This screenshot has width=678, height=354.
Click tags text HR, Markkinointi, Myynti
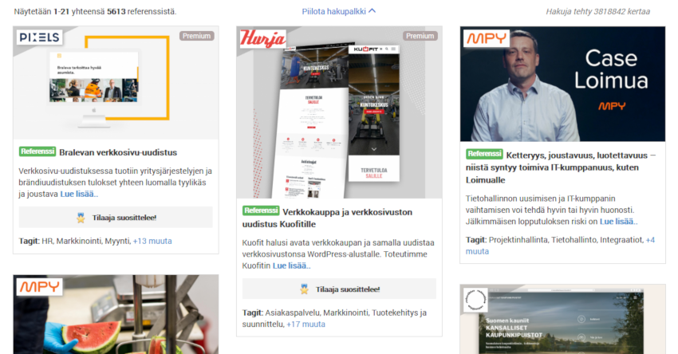[x=85, y=242]
